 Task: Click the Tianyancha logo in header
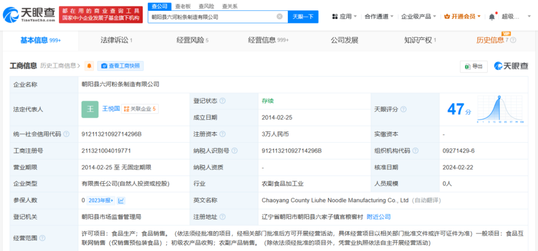29,14
